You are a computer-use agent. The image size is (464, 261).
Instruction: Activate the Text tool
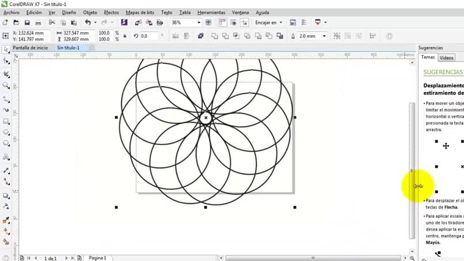tap(6, 157)
